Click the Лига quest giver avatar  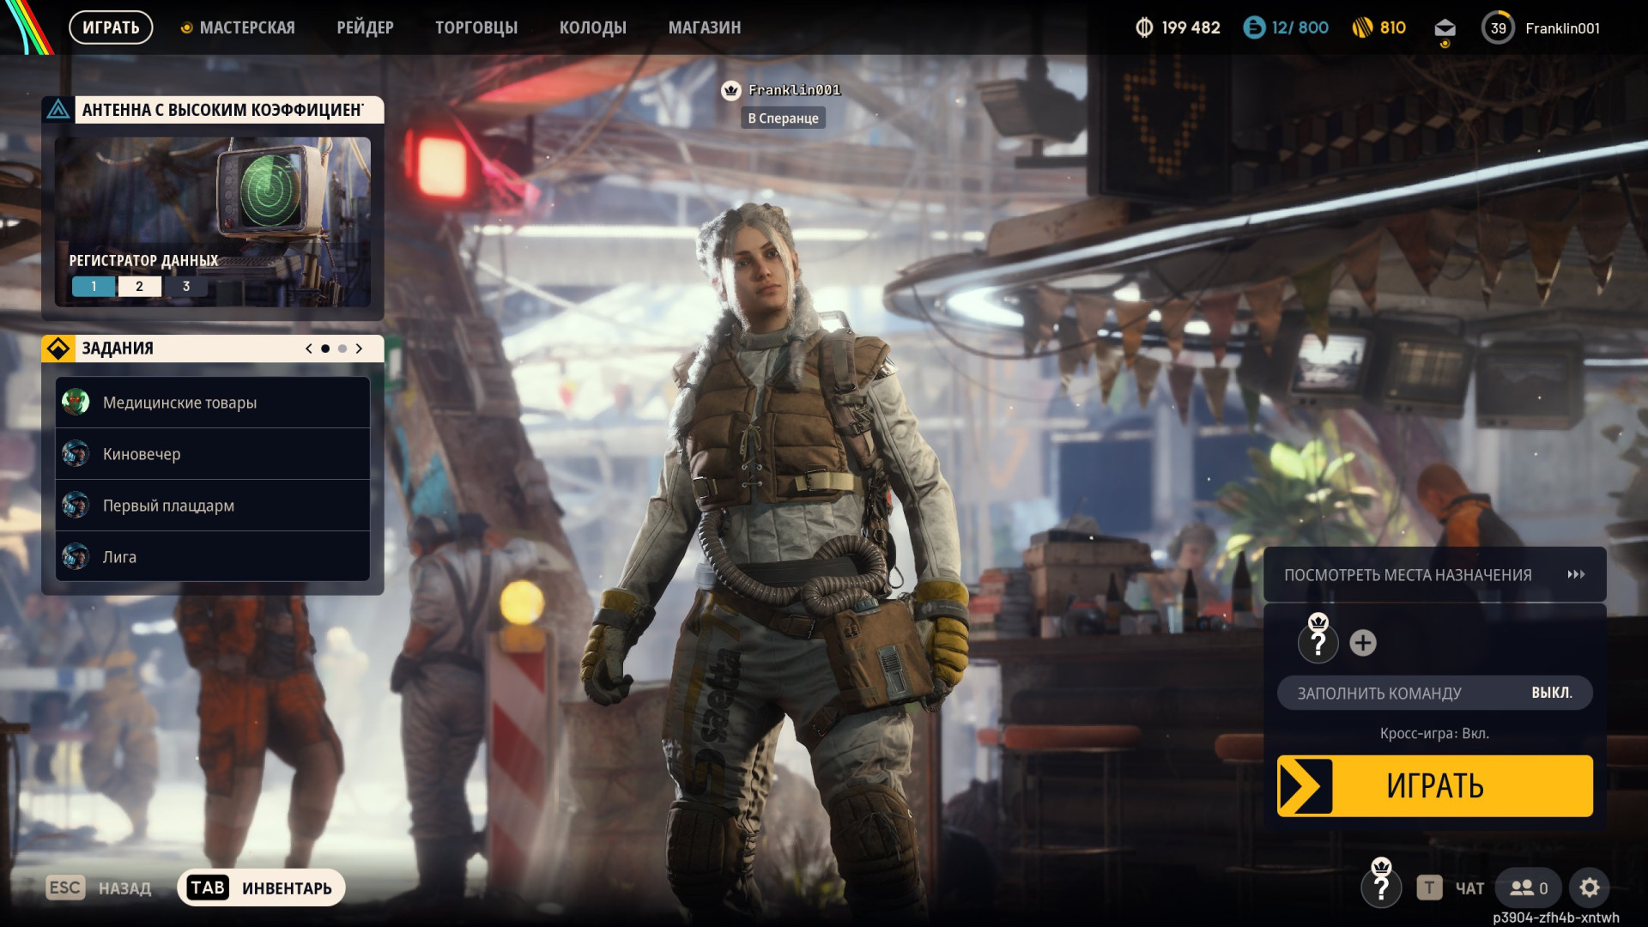tap(76, 556)
